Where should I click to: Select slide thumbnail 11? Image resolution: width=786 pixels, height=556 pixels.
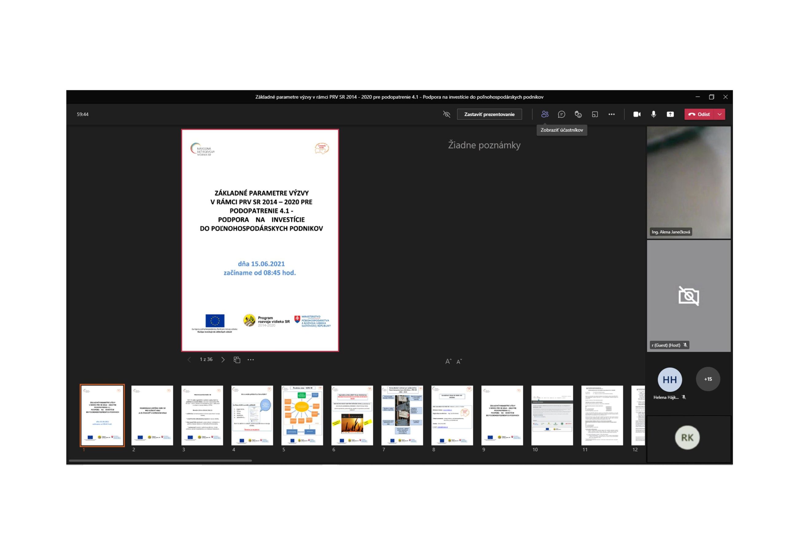[602, 415]
